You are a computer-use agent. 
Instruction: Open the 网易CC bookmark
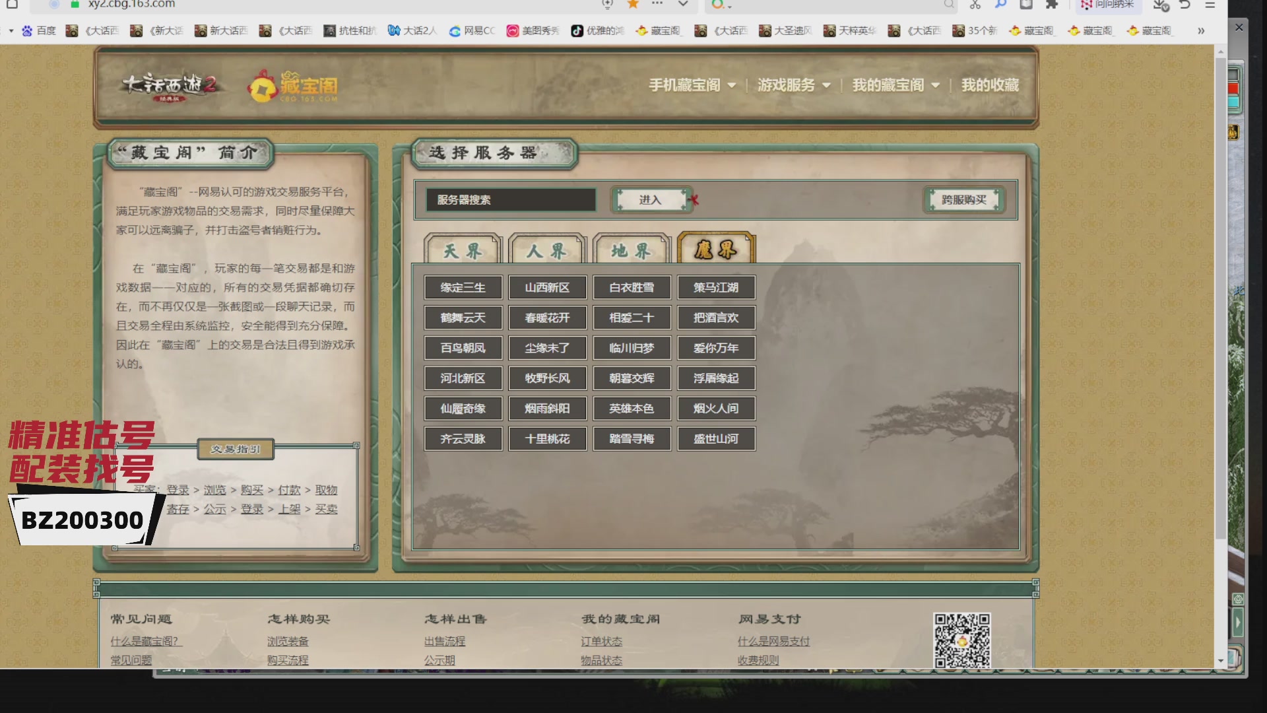coord(472,30)
